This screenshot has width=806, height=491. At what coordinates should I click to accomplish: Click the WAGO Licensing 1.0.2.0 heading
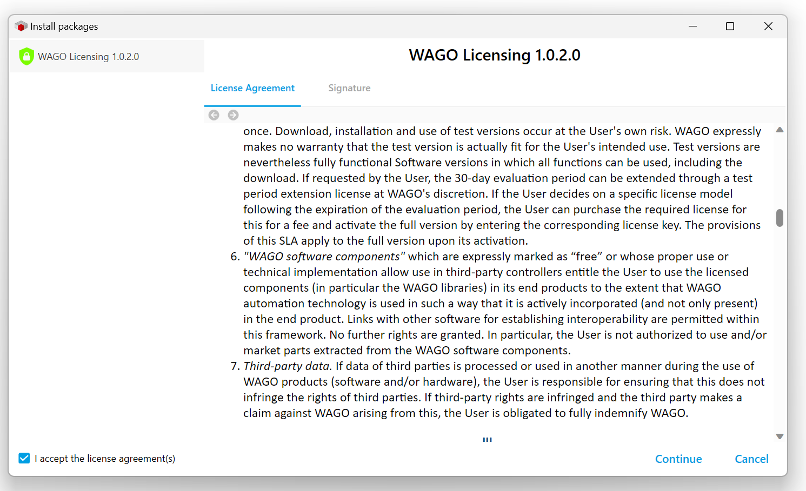pos(495,55)
